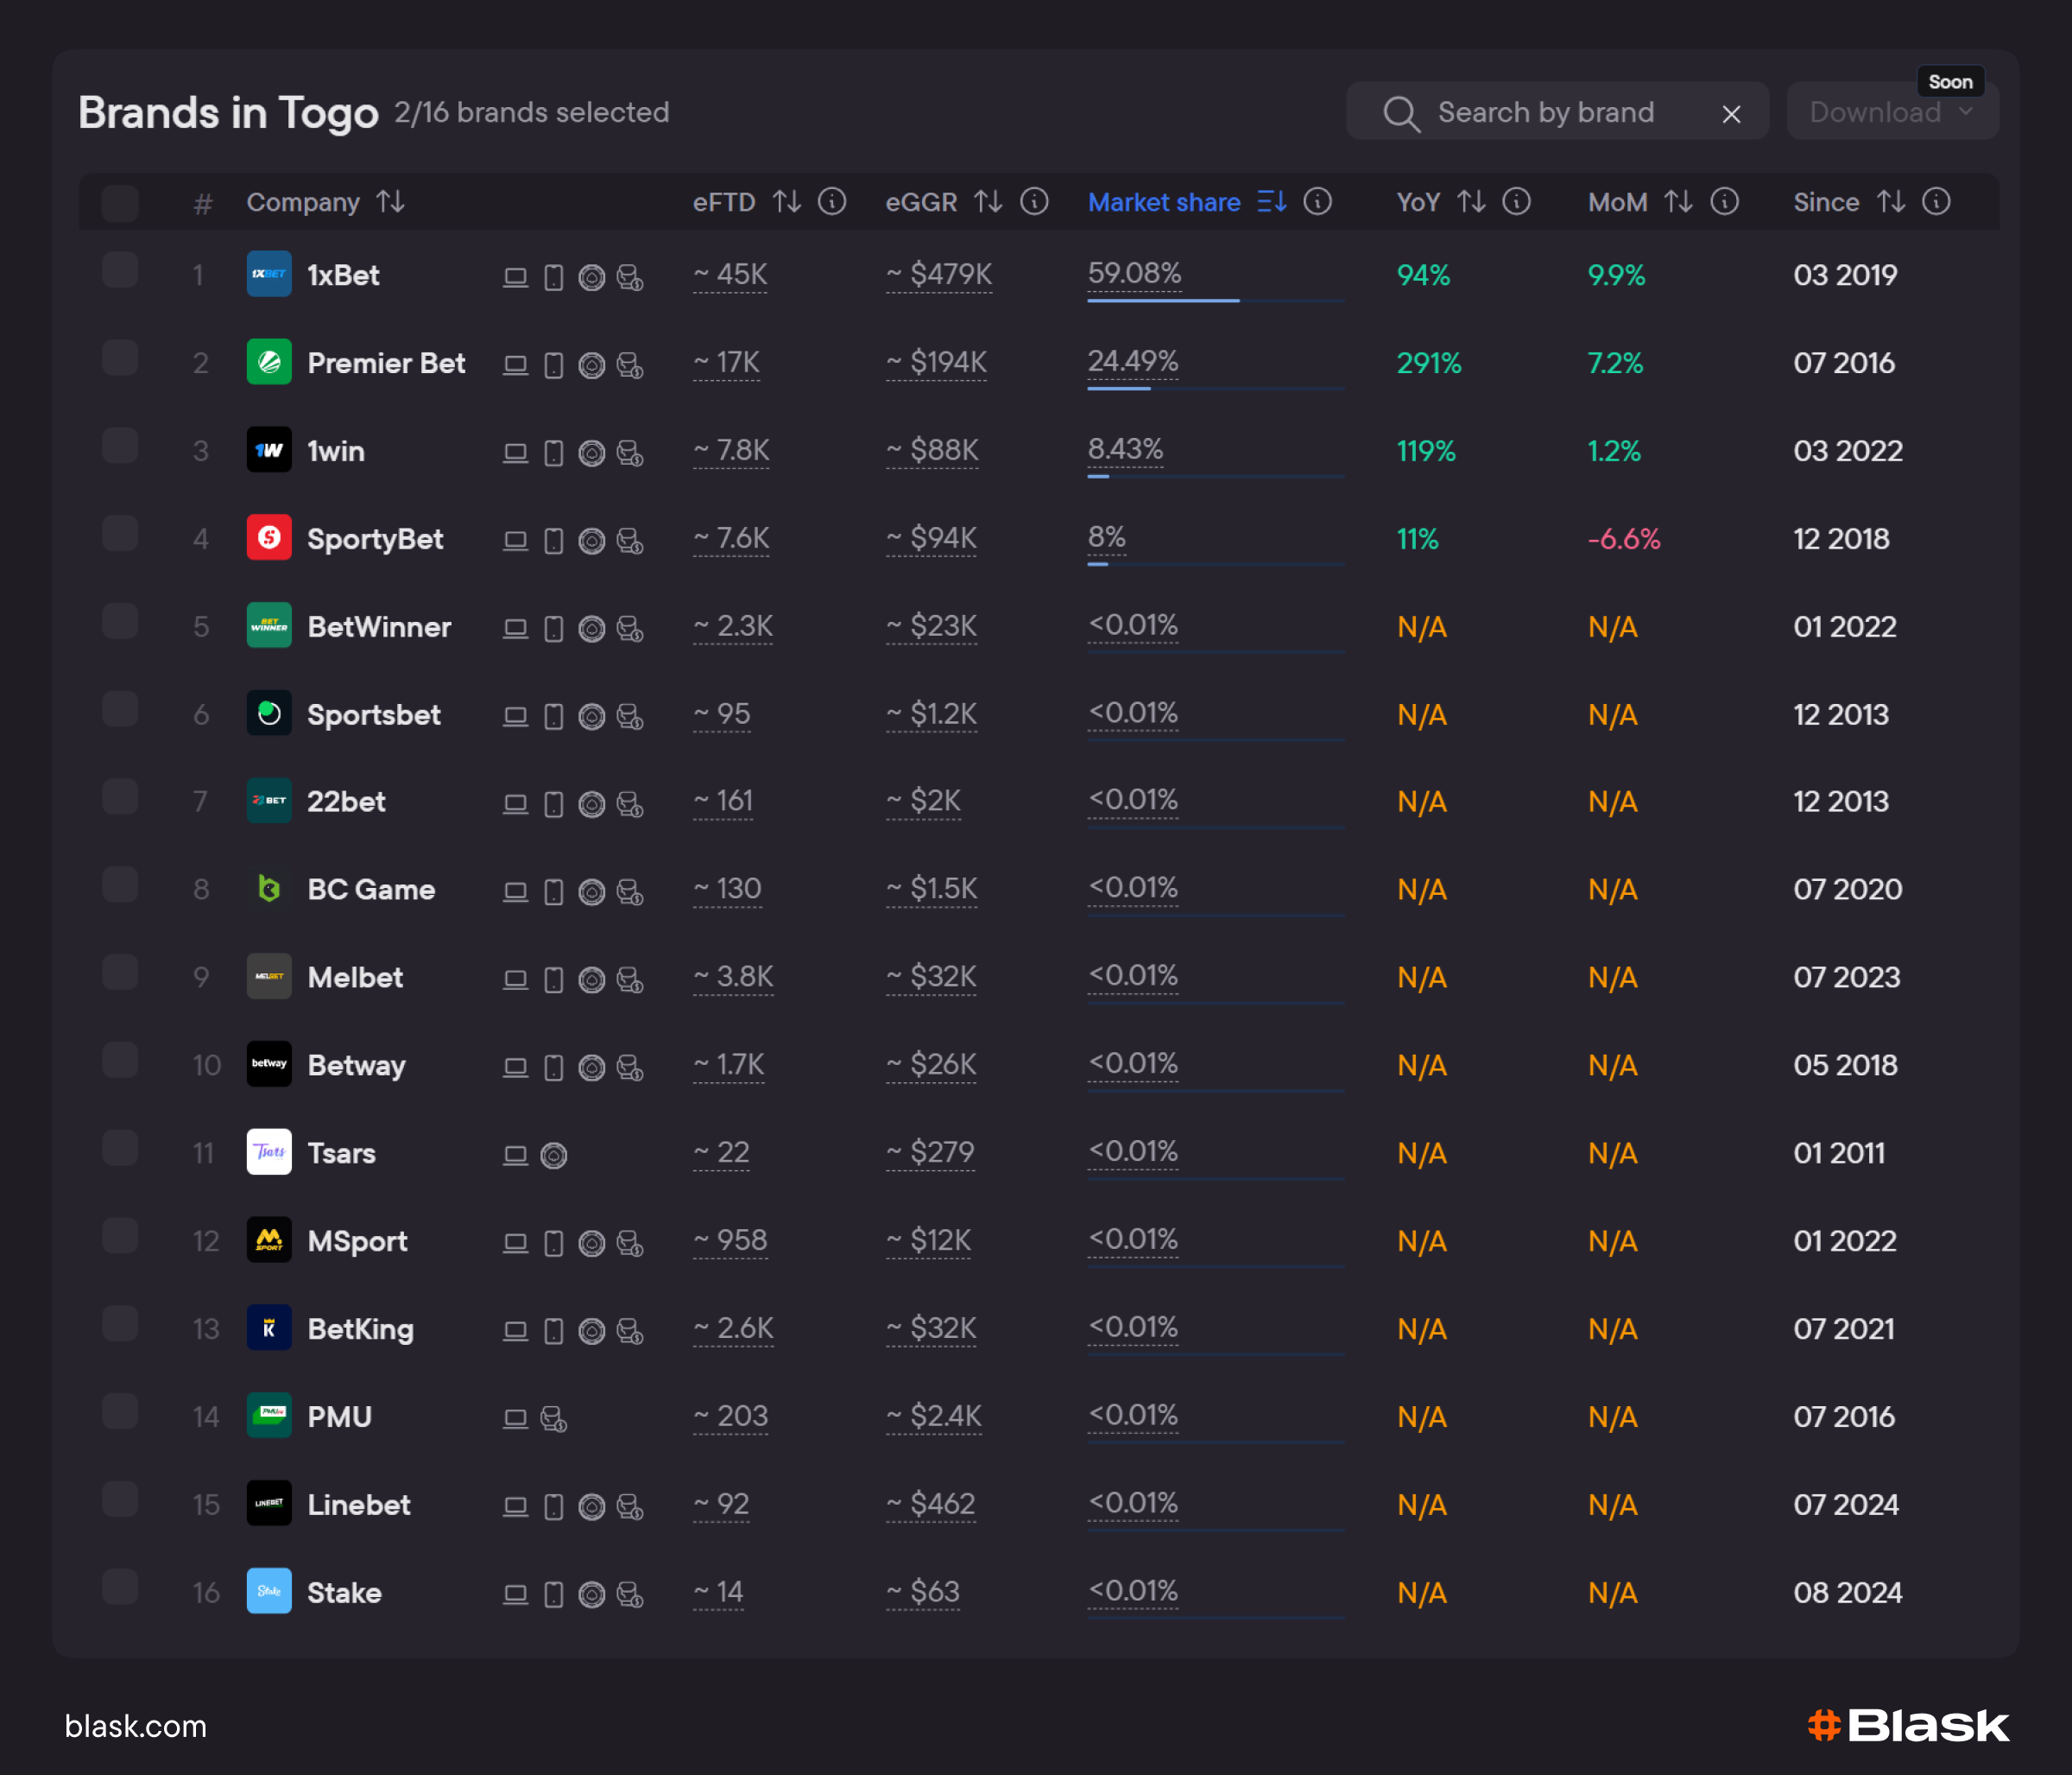Click the Blask logo at bottom right
Image resolution: width=2072 pixels, height=1775 pixels.
pos(1911,1725)
